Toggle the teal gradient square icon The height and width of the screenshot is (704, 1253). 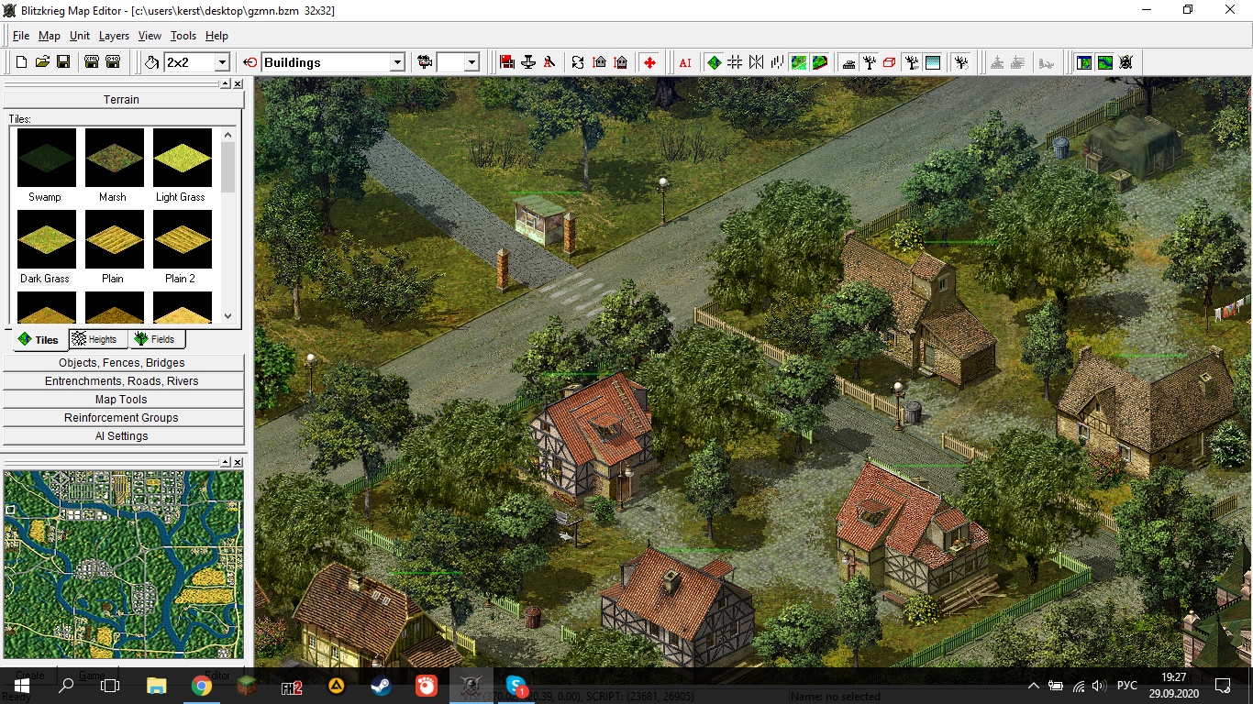(x=933, y=62)
